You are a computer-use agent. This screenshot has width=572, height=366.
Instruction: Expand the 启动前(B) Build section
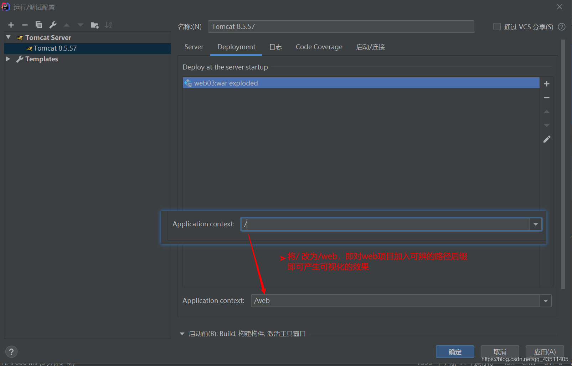click(182, 333)
